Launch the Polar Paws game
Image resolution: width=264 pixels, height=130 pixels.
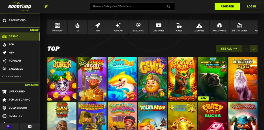152,116
